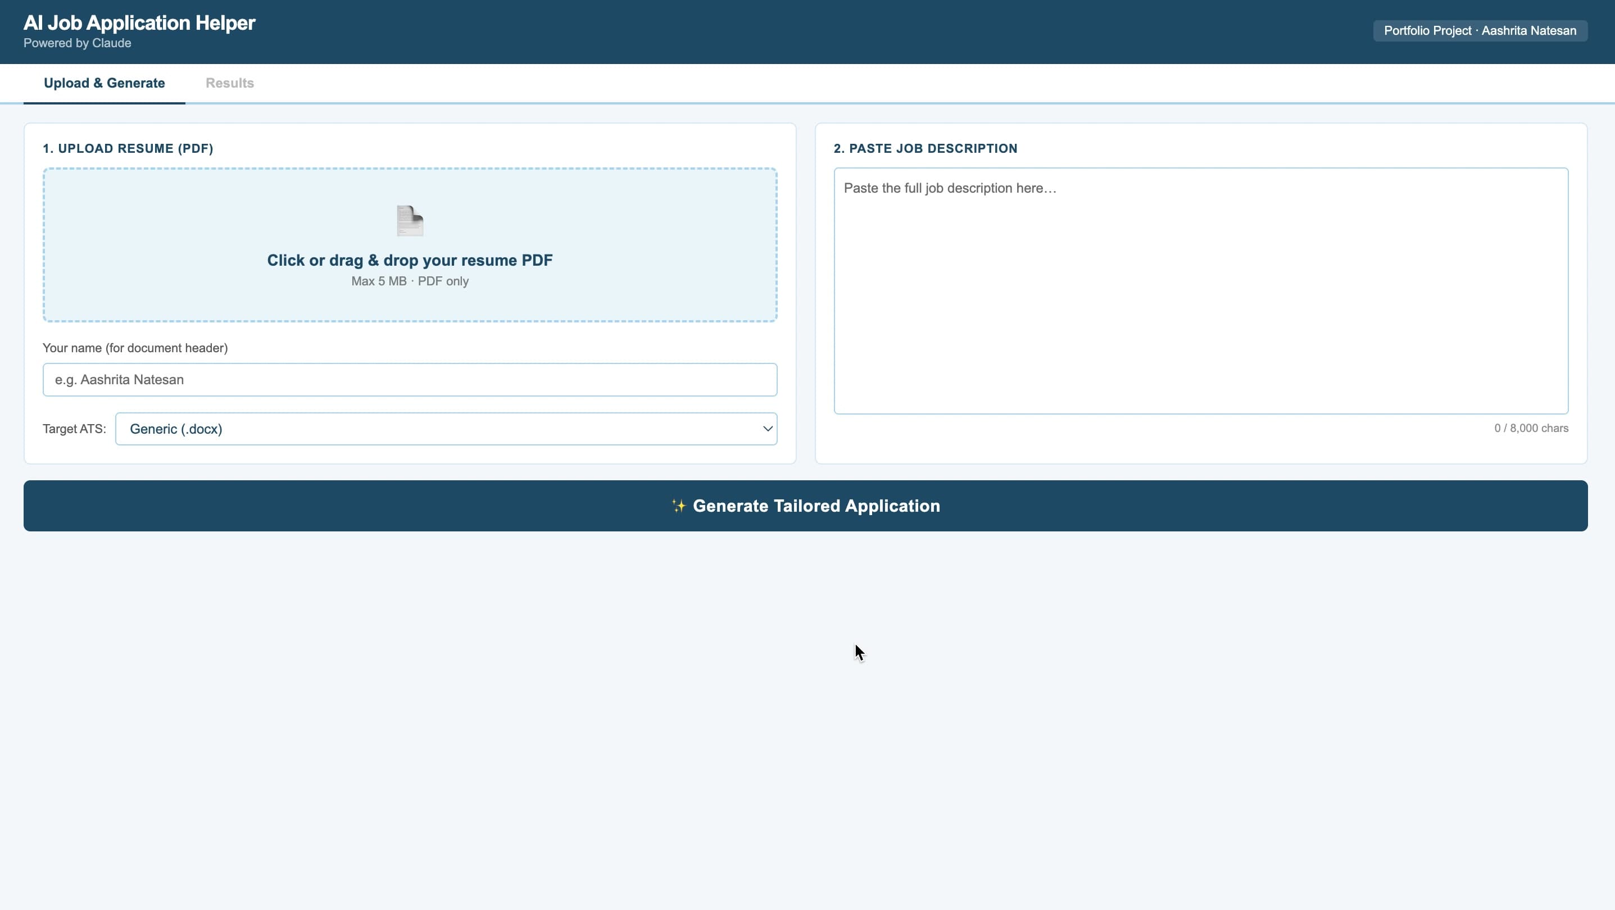This screenshot has width=1615, height=910.
Task: Click the '1. UPLOAD RESUME (PDF)' heading
Action: click(x=128, y=148)
